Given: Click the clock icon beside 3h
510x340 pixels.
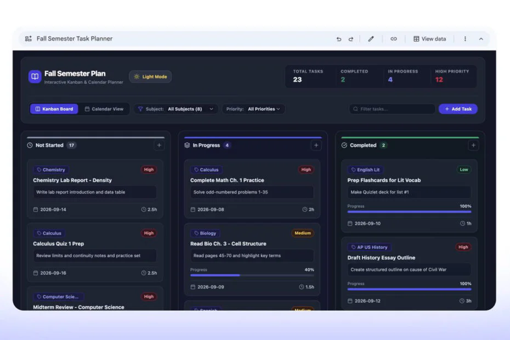Looking at the screenshot, I should point(462,301).
